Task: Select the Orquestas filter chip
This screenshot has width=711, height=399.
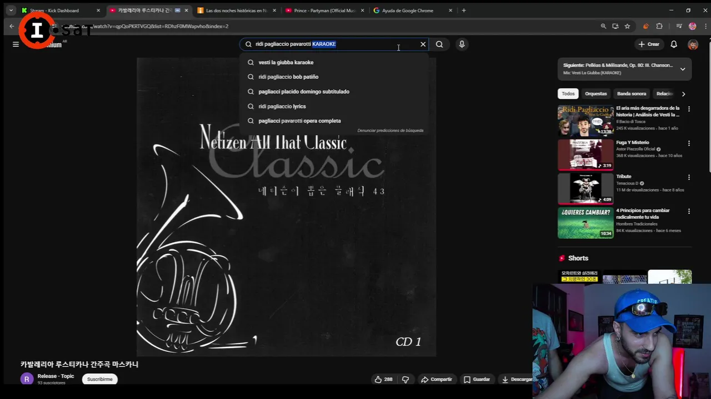Action: pos(595,94)
